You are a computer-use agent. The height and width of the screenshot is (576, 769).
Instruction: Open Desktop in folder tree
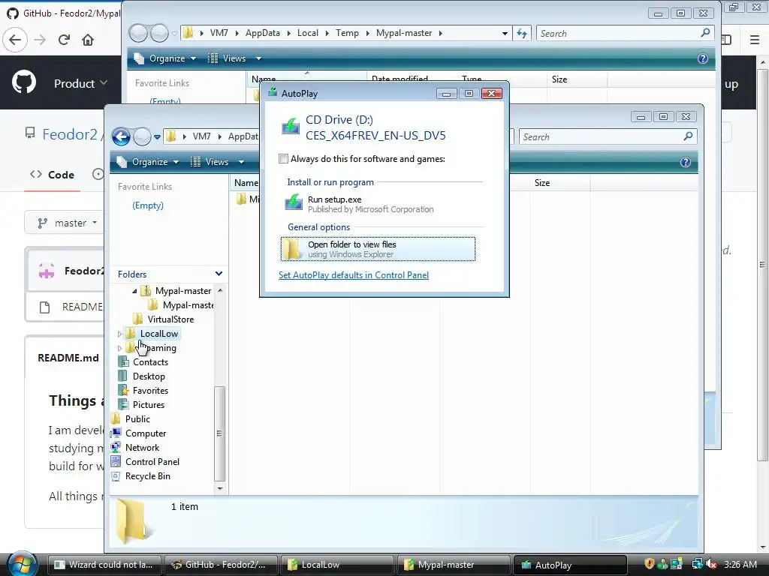[x=149, y=376]
